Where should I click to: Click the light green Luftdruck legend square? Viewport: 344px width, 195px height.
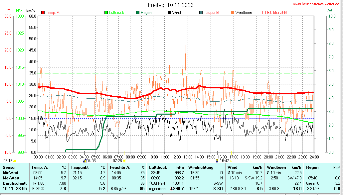point(106,13)
